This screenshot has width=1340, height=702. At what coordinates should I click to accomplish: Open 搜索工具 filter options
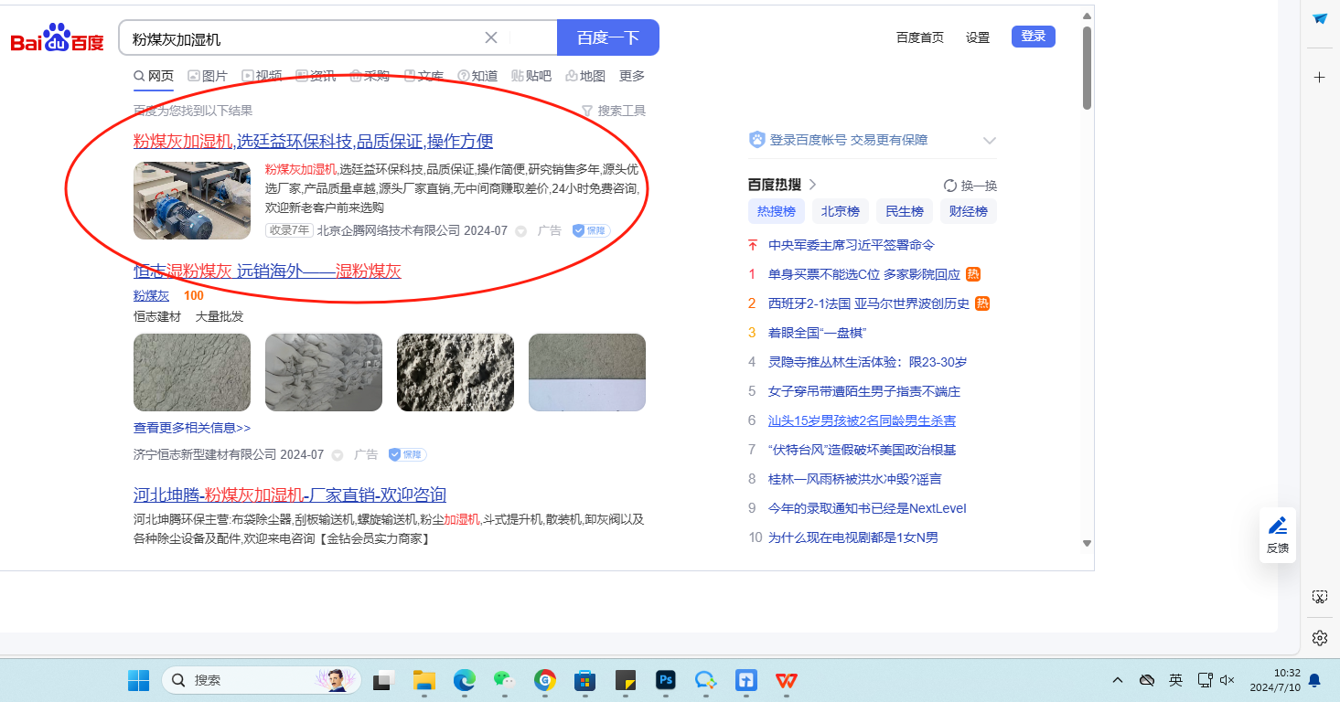pos(614,111)
